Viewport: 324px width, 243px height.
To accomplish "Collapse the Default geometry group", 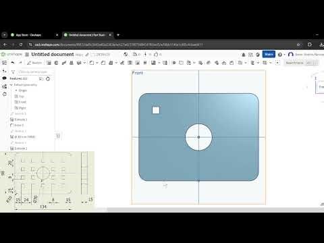I will click(x=11, y=85).
